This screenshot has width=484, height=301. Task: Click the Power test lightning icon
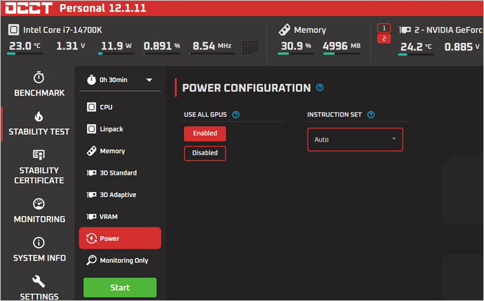point(91,238)
